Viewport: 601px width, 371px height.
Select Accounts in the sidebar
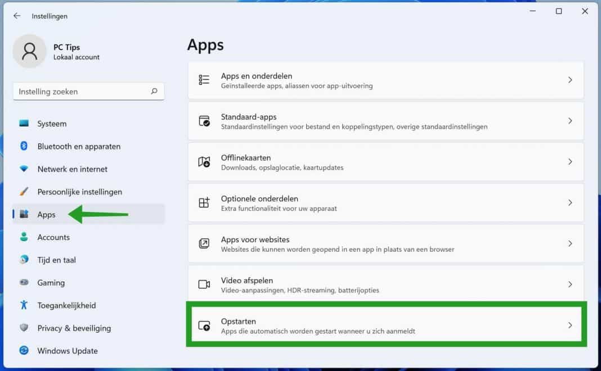coord(53,237)
